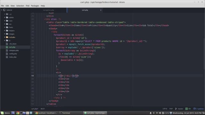The height and width of the screenshot is (115, 205).
Task: Switch to the localhost browser window
Action: pyautogui.click(x=46, y=113)
